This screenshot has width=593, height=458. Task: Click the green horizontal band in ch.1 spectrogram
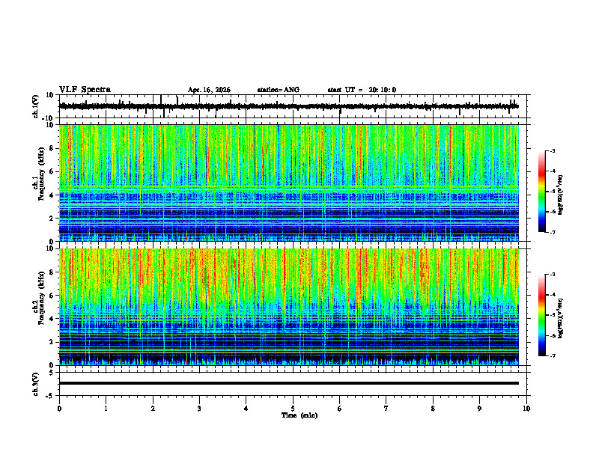[x=289, y=188]
